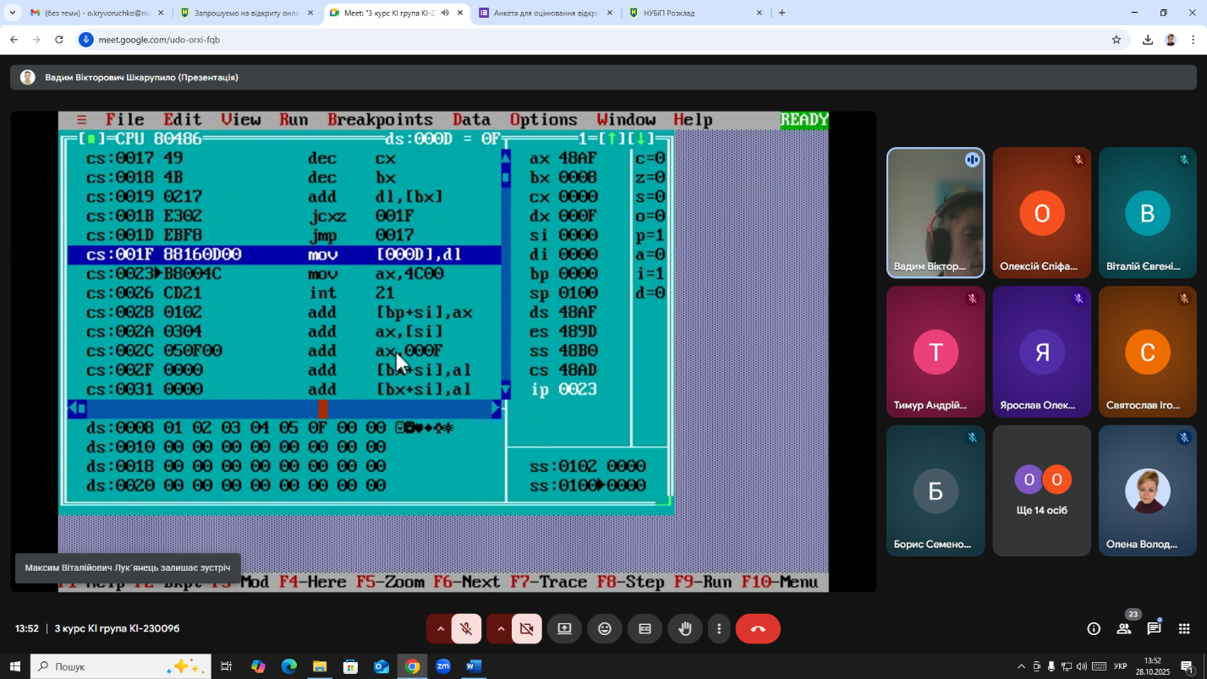Open meeting details info icon
1207x679 pixels.
point(1094,628)
